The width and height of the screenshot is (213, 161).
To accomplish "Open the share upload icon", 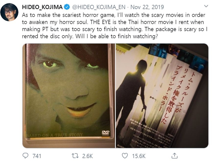I will click(174, 156).
